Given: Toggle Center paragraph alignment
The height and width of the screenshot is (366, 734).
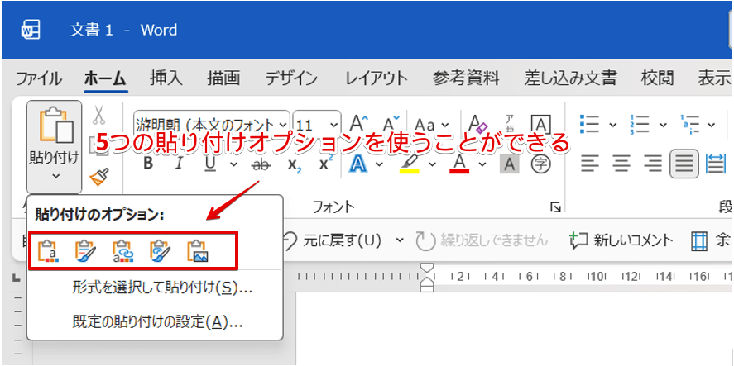Looking at the screenshot, I should (x=621, y=164).
